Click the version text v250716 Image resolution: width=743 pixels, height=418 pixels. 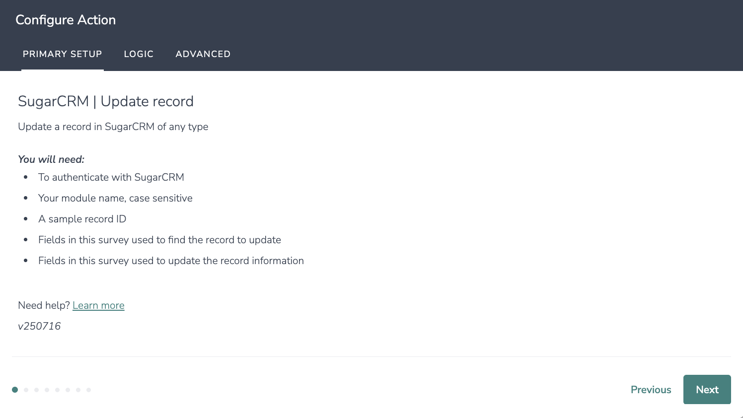[39, 326]
